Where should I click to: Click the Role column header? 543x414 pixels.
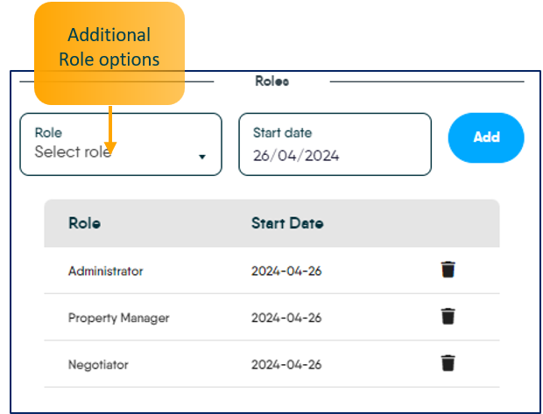pyautogui.click(x=84, y=223)
